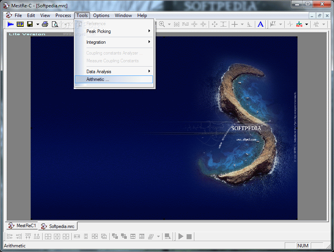Open dropdown arrow after cascade layout icon
334x252 pixels.
pyautogui.click(x=159, y=237)
